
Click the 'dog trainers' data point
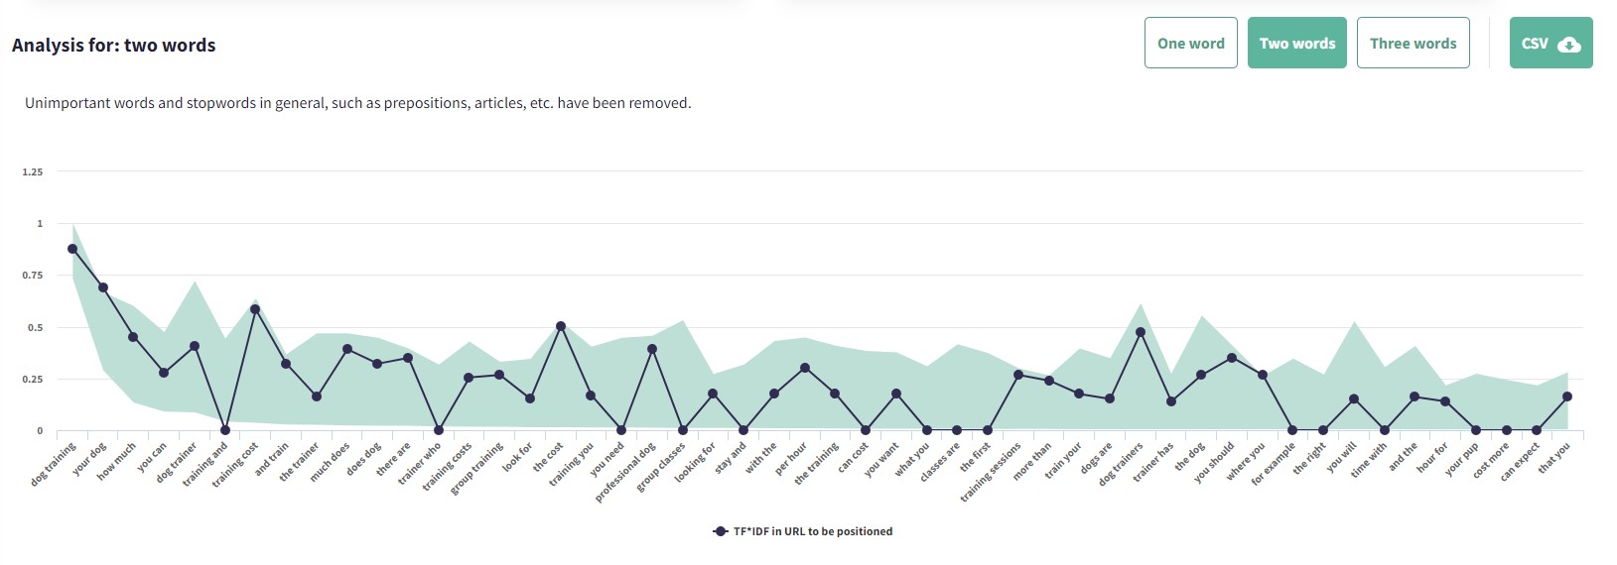tap(1141, 332)
